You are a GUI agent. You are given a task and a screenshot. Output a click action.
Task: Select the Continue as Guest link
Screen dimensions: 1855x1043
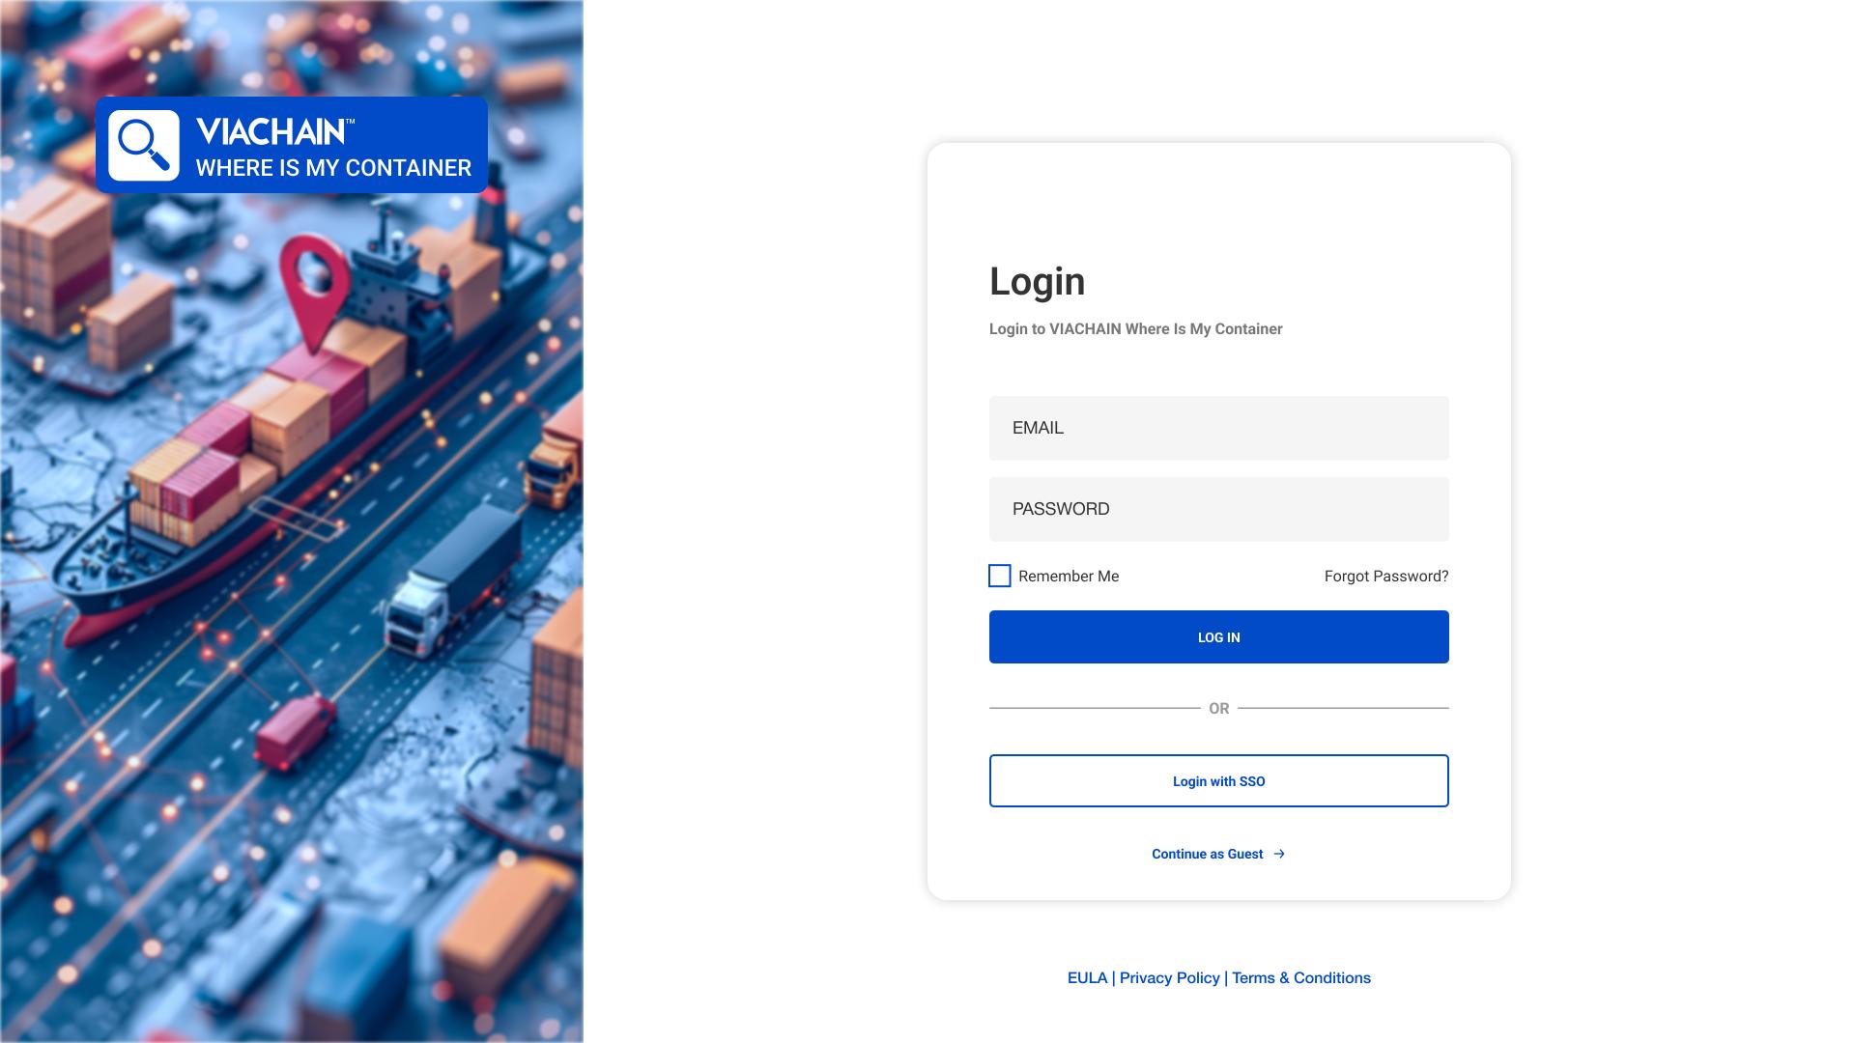pos(1208,854)
